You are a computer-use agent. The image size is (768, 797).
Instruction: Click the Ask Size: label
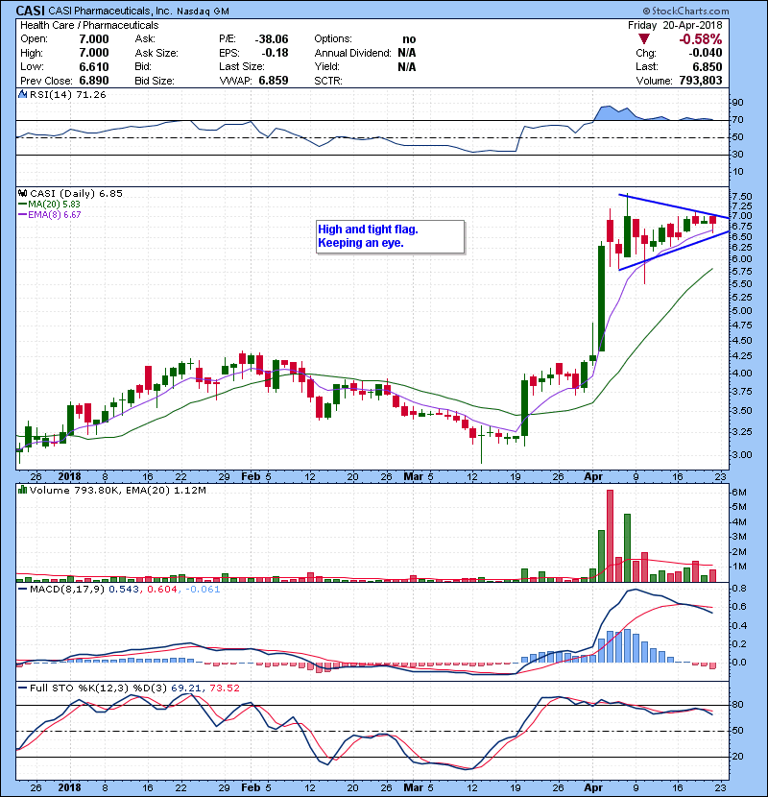156,53
